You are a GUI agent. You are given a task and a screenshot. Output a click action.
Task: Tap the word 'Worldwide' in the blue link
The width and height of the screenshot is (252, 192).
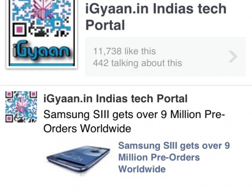point(142,169)
